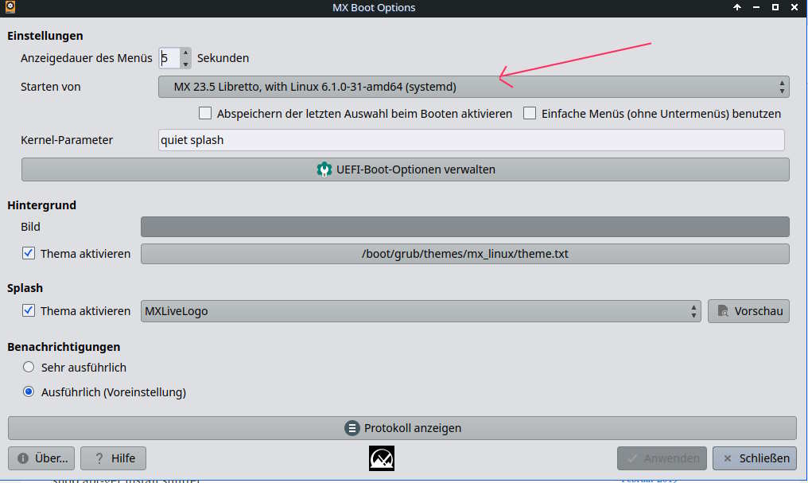Open the 'Über...' about dialog

(x=41, y=458)
